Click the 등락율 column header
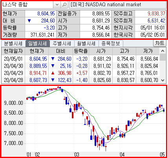This screenshot has height=158, width=168. 81,51
